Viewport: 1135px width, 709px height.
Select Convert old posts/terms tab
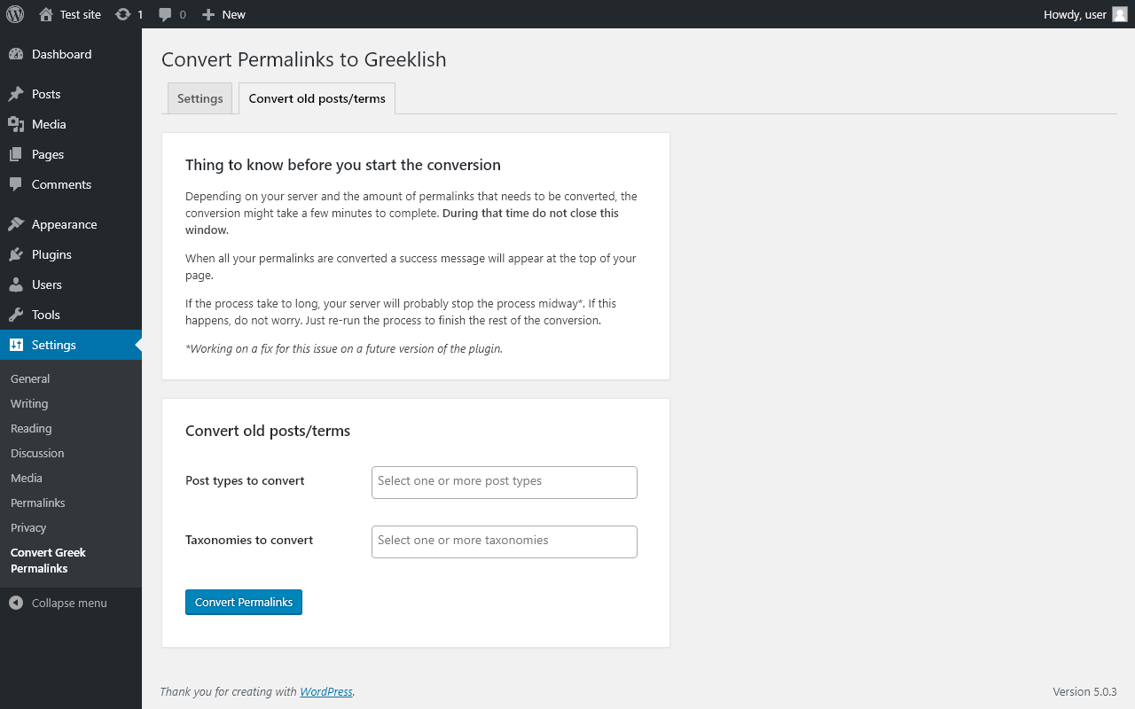[317, 98]
